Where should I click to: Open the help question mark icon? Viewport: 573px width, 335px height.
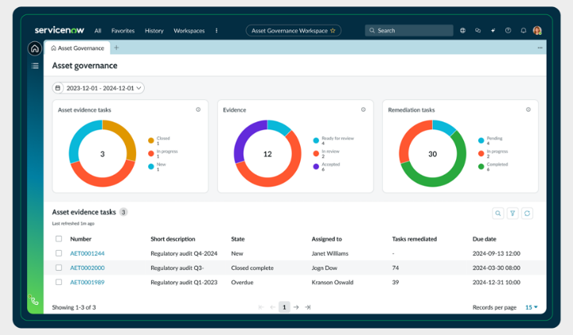point(508,30)
